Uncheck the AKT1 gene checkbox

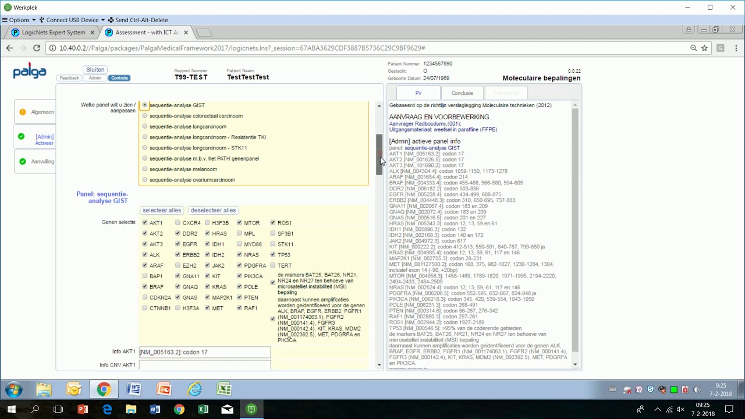tap(145, 223)
